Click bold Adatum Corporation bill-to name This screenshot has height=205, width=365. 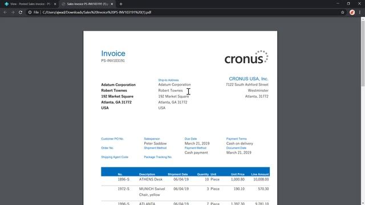coord(118,85)
